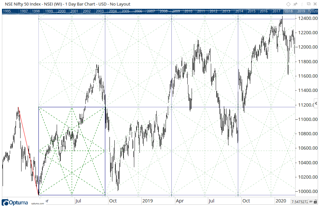This screenshot has height=207, width=320.
Task: Click the 12400.00 price scale label
Action: click(x=308, y=18)
